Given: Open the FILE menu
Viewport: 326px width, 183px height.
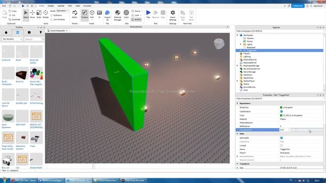Looking at the screenshot, I should 4,6.
